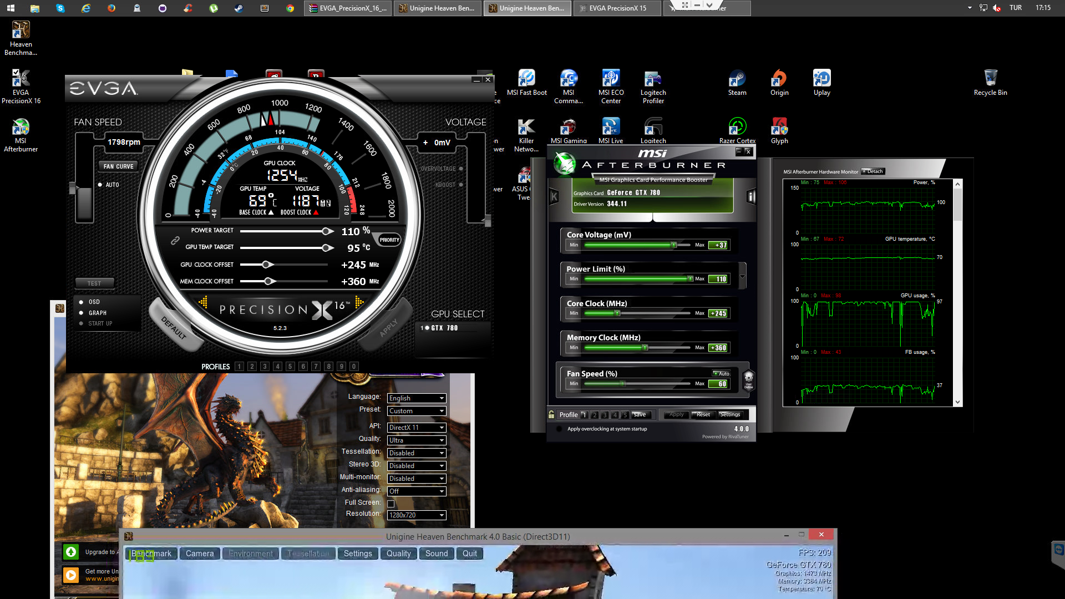Screen dimensions: 1065x599
Task: Open the Origin desktop icon
Action: pos(779,83)
